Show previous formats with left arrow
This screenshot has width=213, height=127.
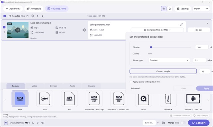click(x=5, y=100)
